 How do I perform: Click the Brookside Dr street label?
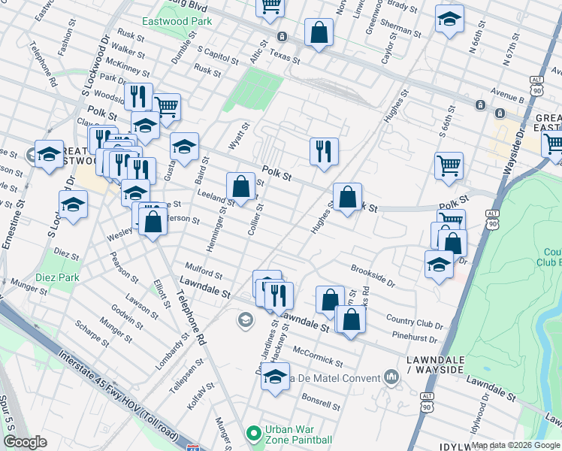pos(373,277)
